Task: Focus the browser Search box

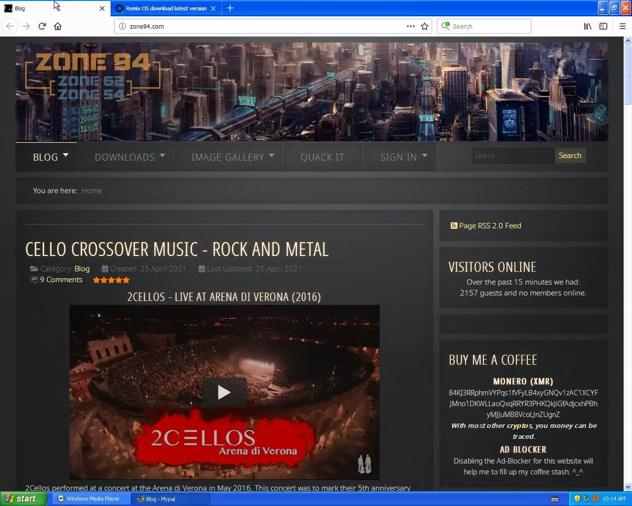Action: pos(484,26)
